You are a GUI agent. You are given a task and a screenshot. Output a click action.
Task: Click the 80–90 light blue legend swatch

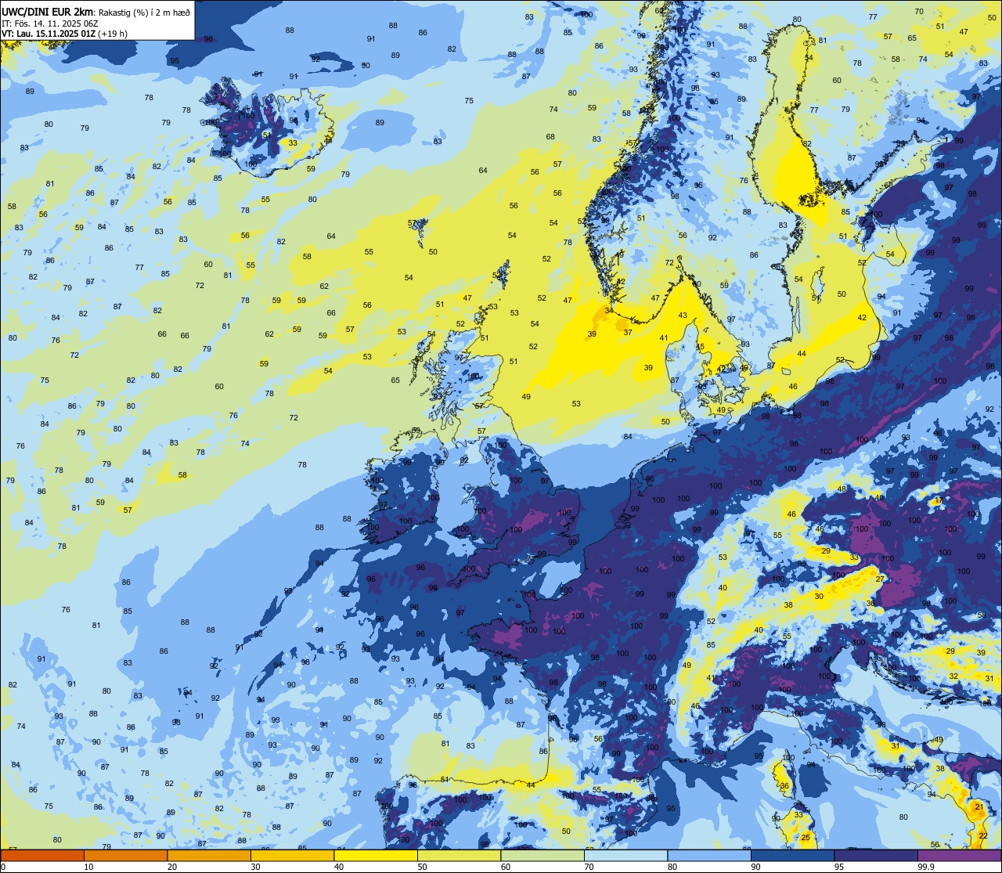click(x=710, y=855)
